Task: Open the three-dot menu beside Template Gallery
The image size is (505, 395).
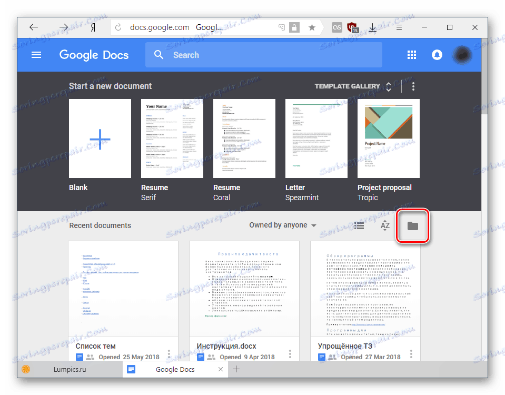Action: pyautogui.click(x=413, y=86)
